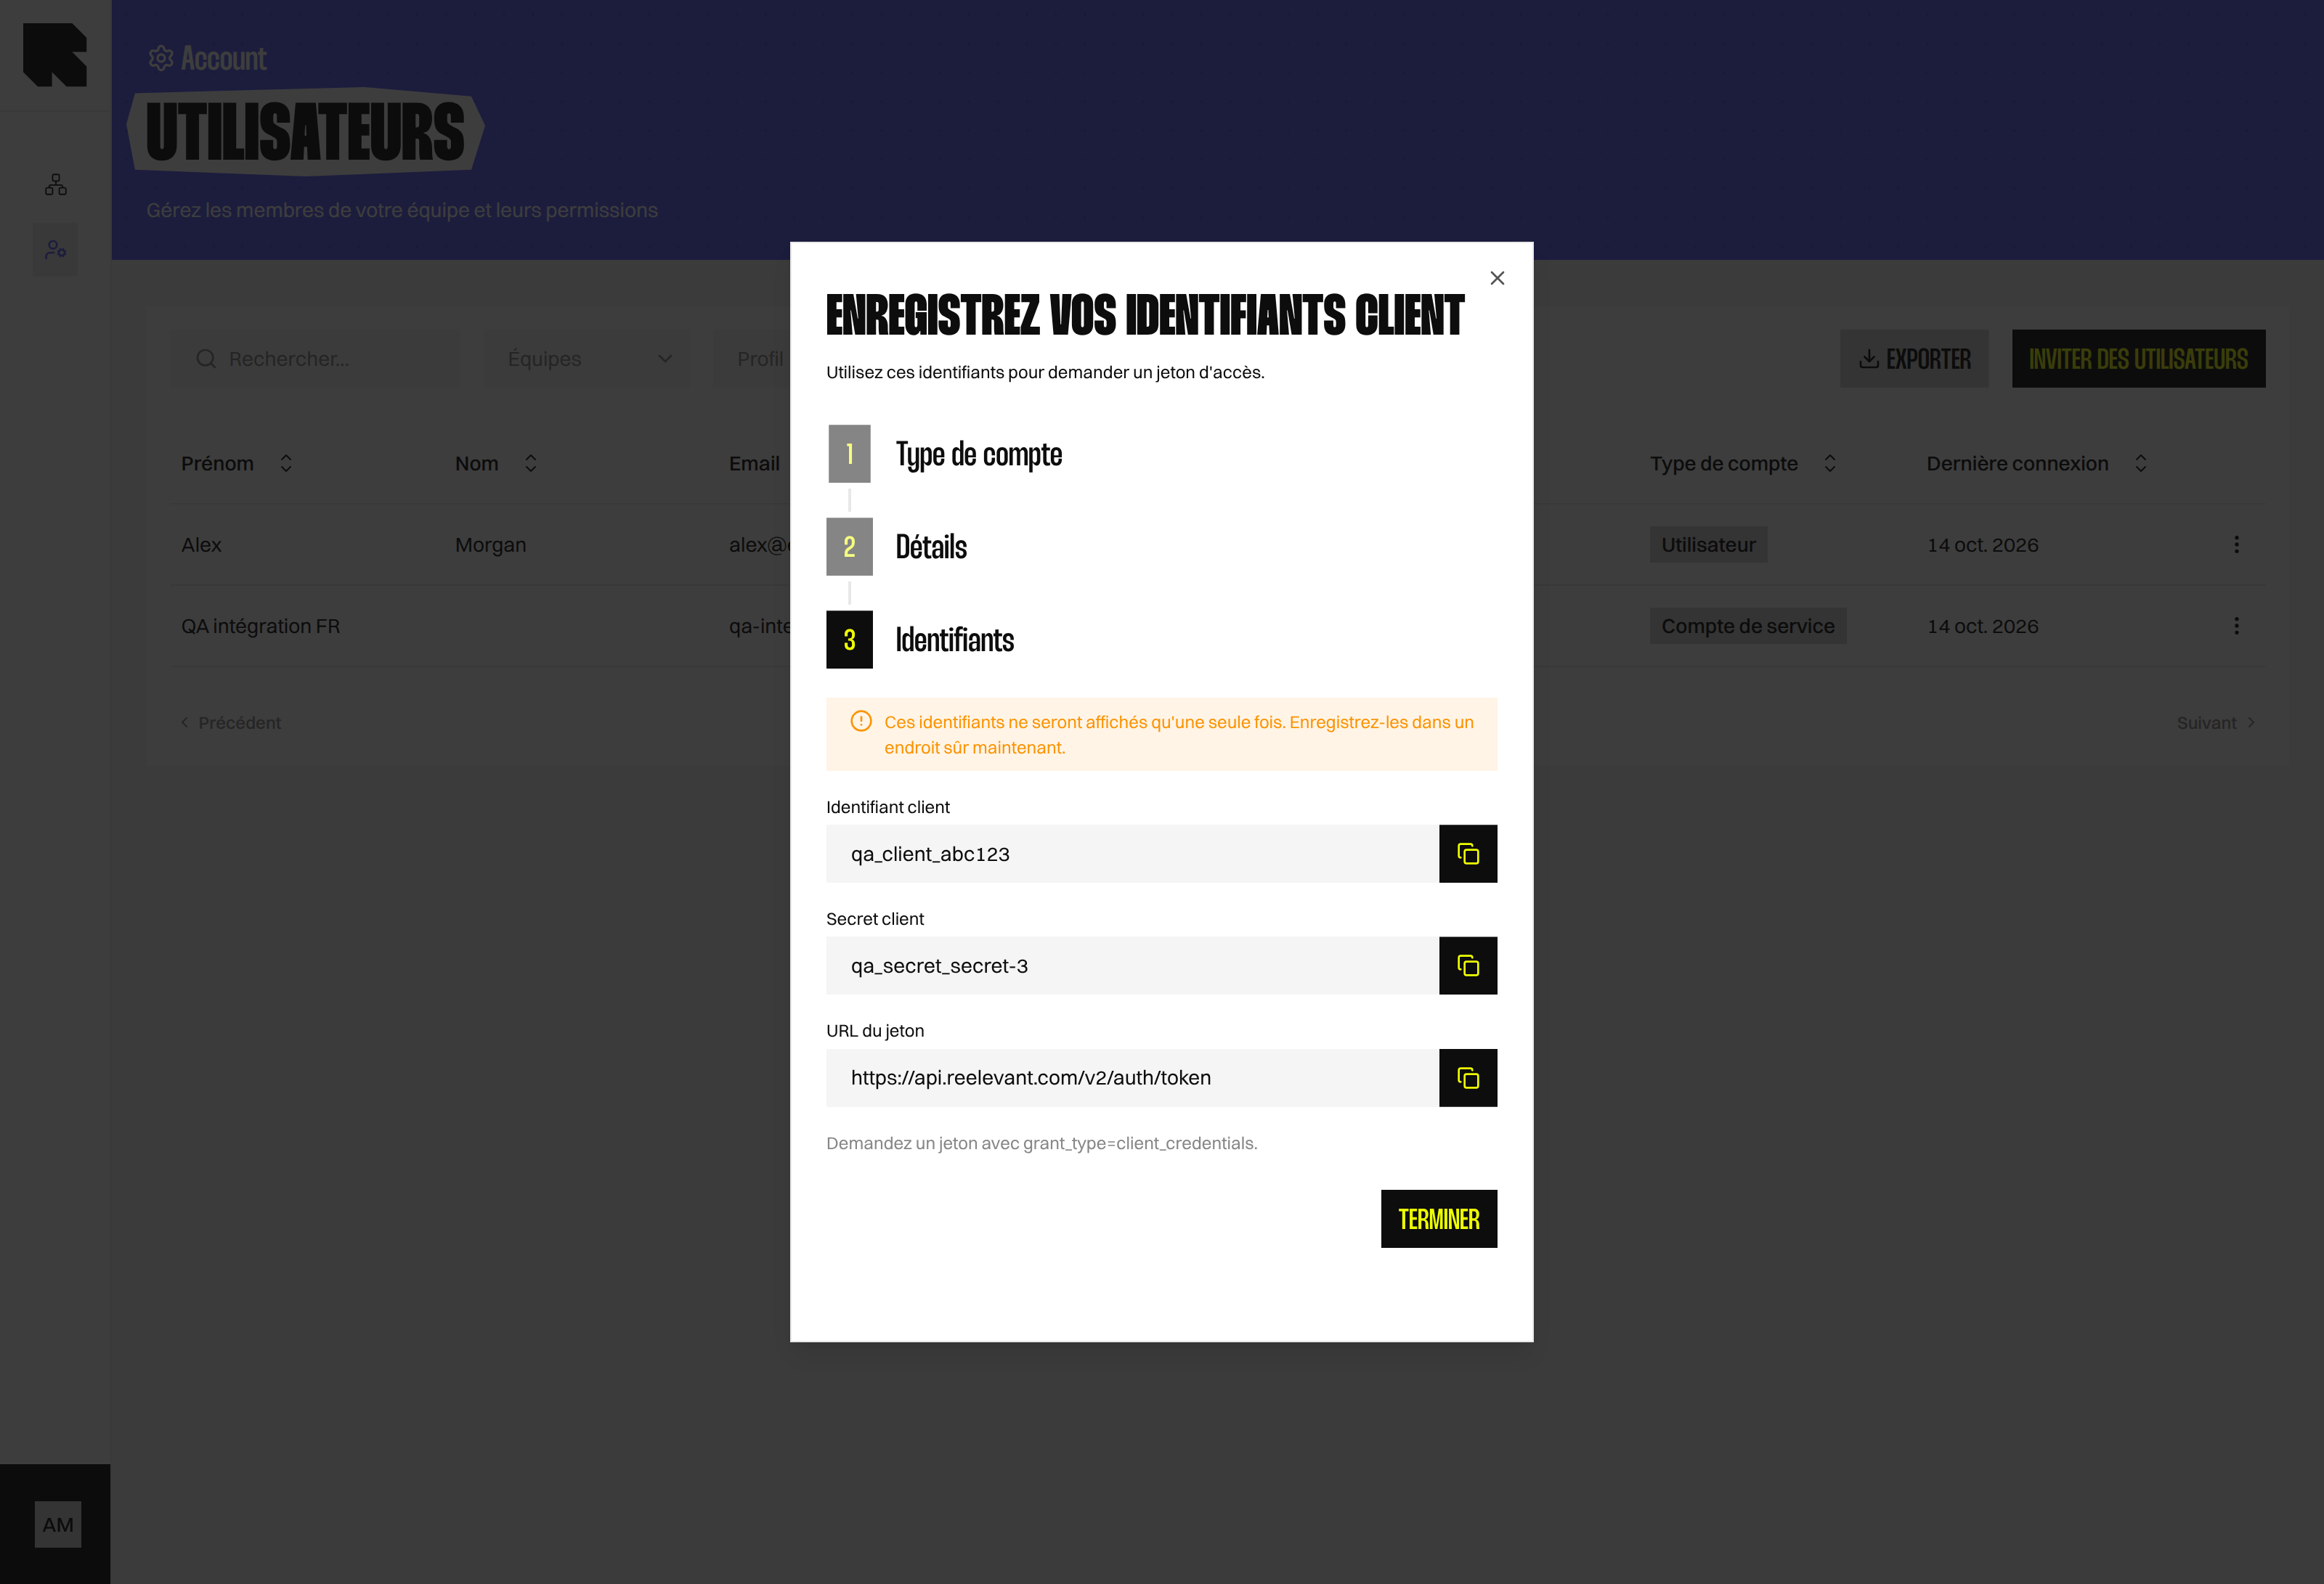Copy the Identifiant client value
Image resolution: width=2324 pixels, height=1584 pixels.
click(1467, 854)
